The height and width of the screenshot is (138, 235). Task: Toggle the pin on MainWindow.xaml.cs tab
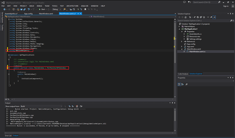point(78,13)
